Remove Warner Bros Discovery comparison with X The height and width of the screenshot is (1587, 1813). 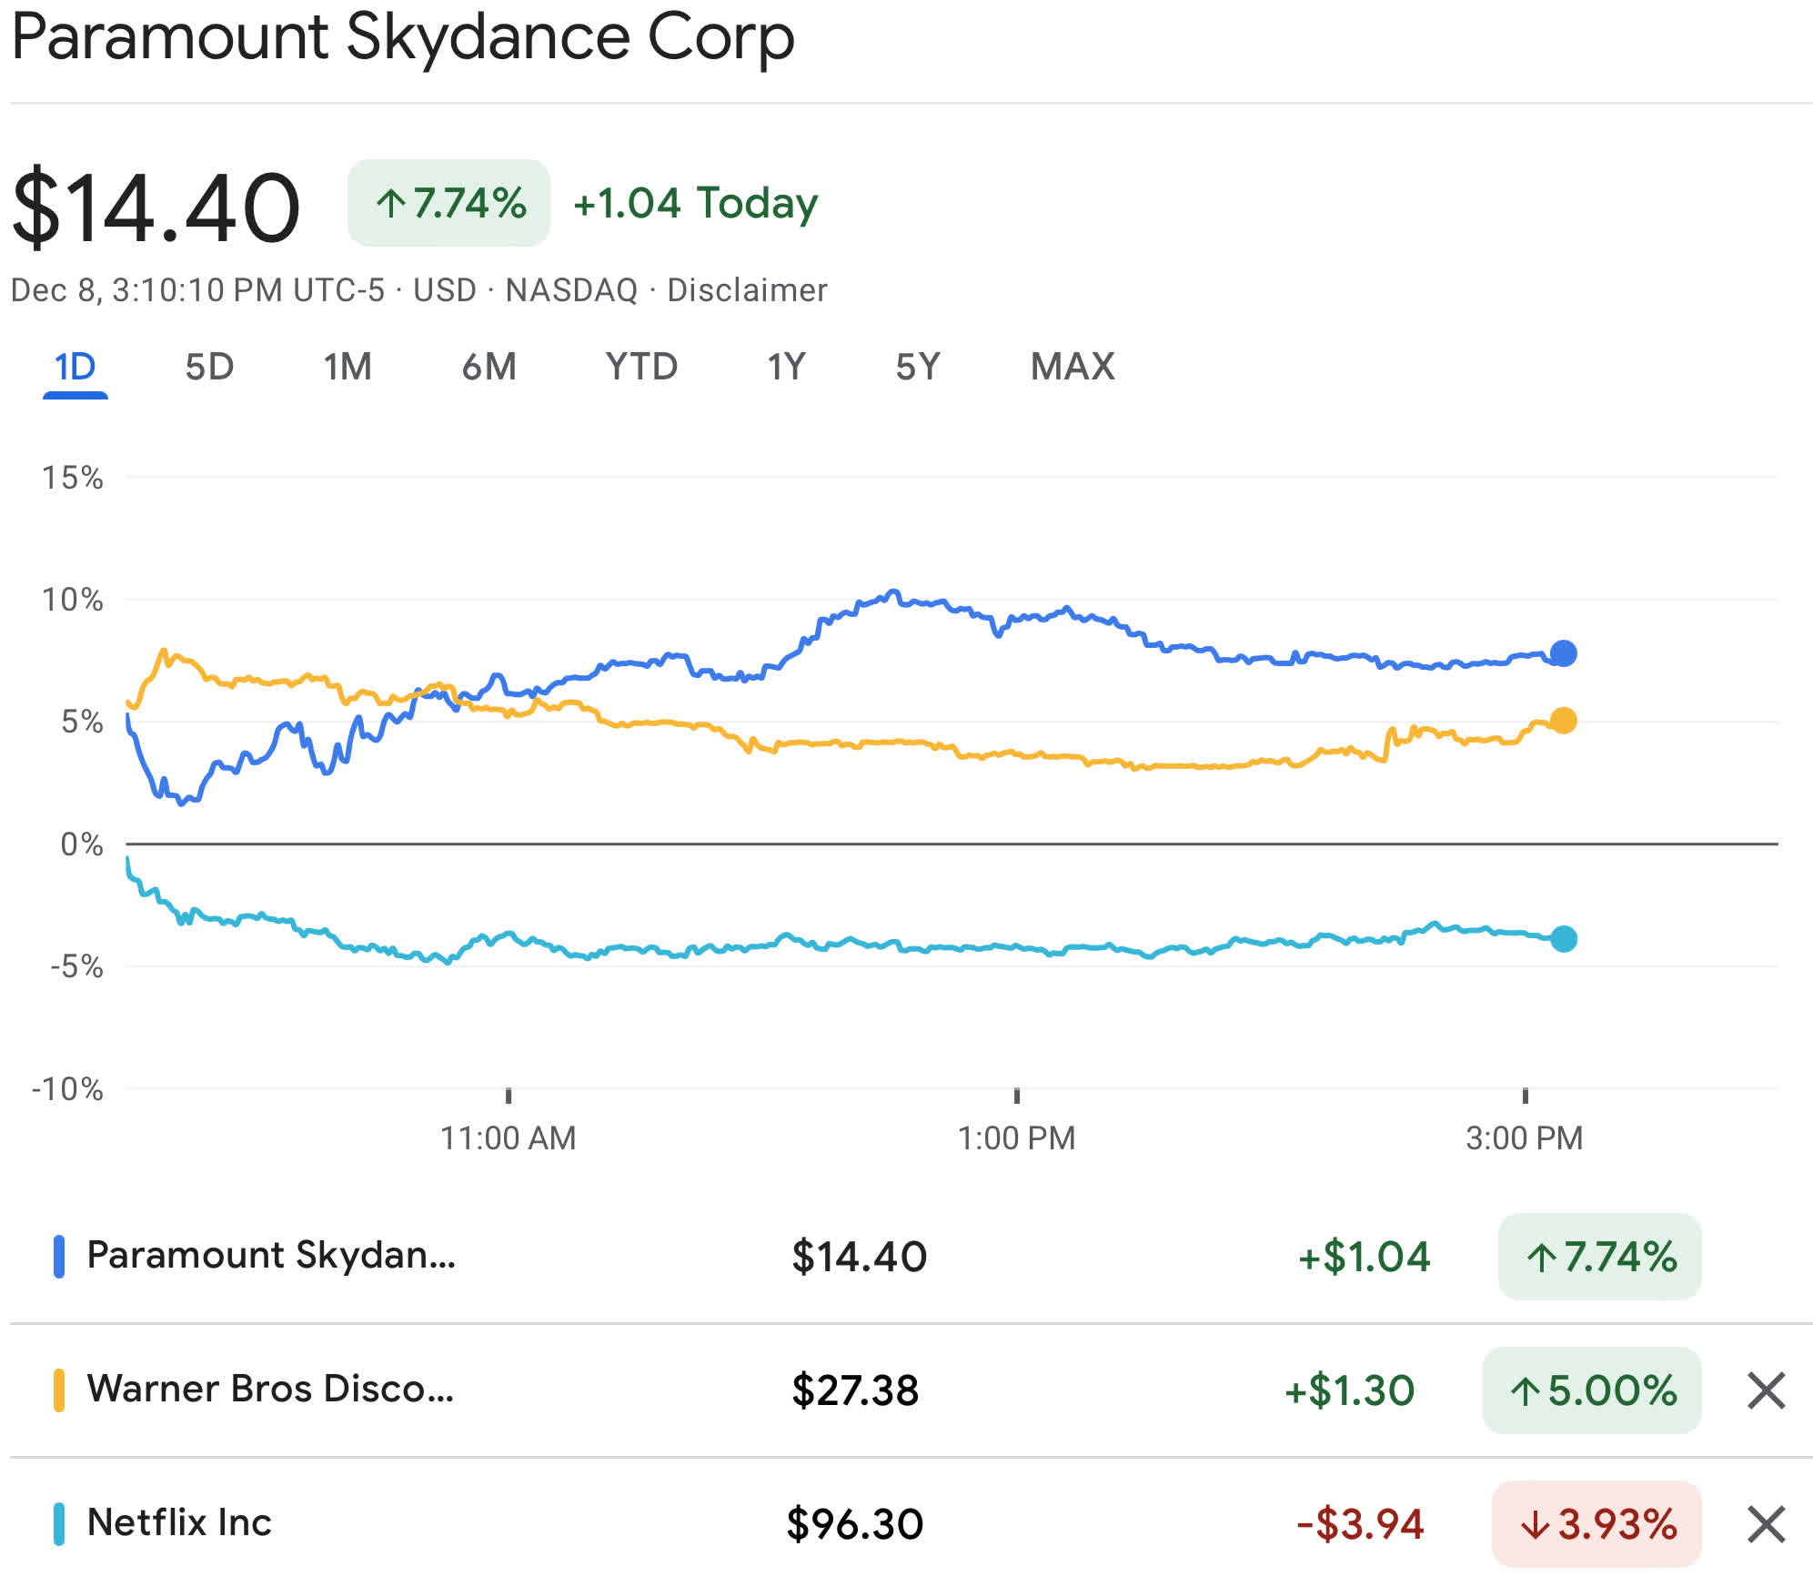tap(1766, 1390)
